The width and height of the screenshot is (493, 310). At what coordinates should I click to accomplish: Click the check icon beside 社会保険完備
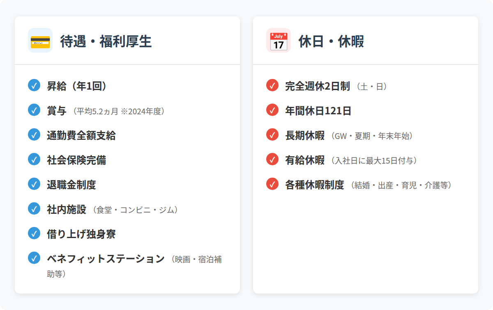pos(34,159)
